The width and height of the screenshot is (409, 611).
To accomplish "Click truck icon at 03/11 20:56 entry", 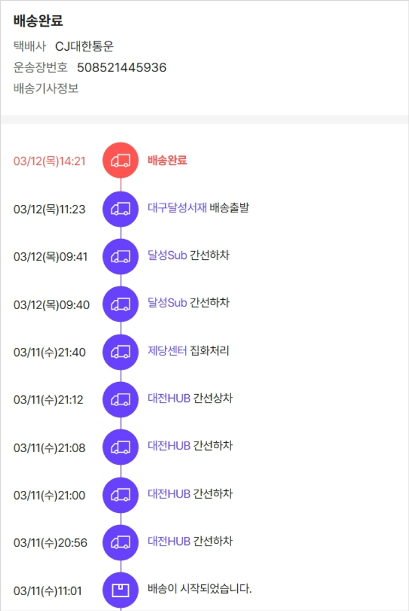I will pyautogui.click(x=121, y=543).
